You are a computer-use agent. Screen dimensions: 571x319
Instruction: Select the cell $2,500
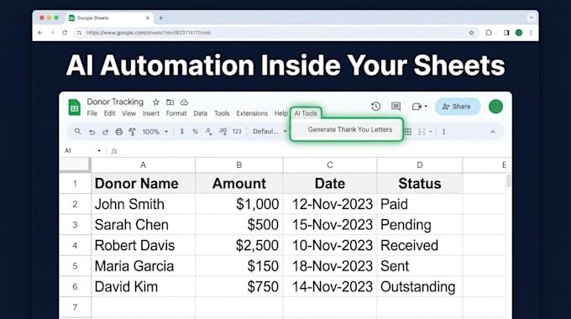click(x=239, y=245)
